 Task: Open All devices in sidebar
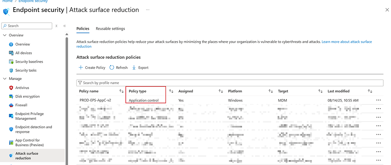pyautogui.click(x=24, y=53)
